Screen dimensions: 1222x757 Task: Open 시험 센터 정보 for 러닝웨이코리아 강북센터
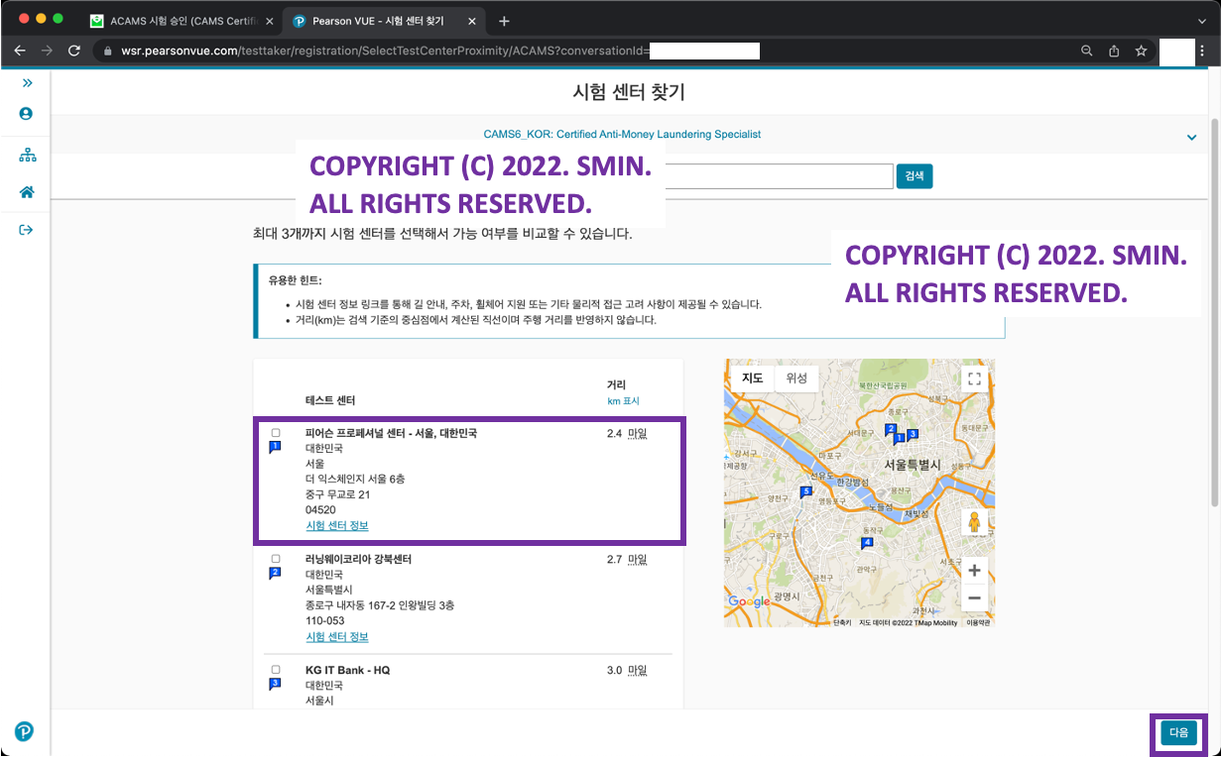point(337,637)
